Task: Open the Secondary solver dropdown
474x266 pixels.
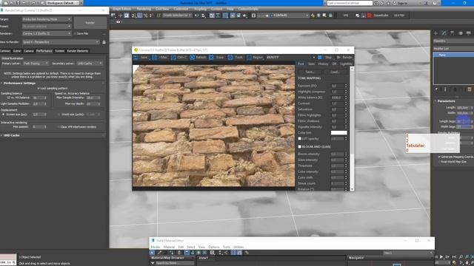Action: tap(89, 64)
